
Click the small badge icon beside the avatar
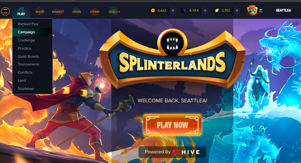pyautogui.click(x=261, y=11)
